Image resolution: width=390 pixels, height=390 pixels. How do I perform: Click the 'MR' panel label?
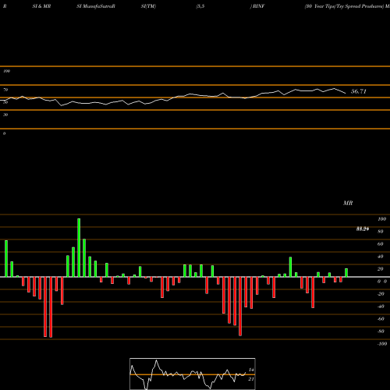[348, 203]
